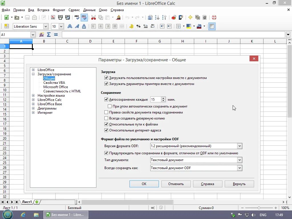This screenshot has height=219, width=292.
Task: Click the Format as currency icon
Action: coord(131,26)
